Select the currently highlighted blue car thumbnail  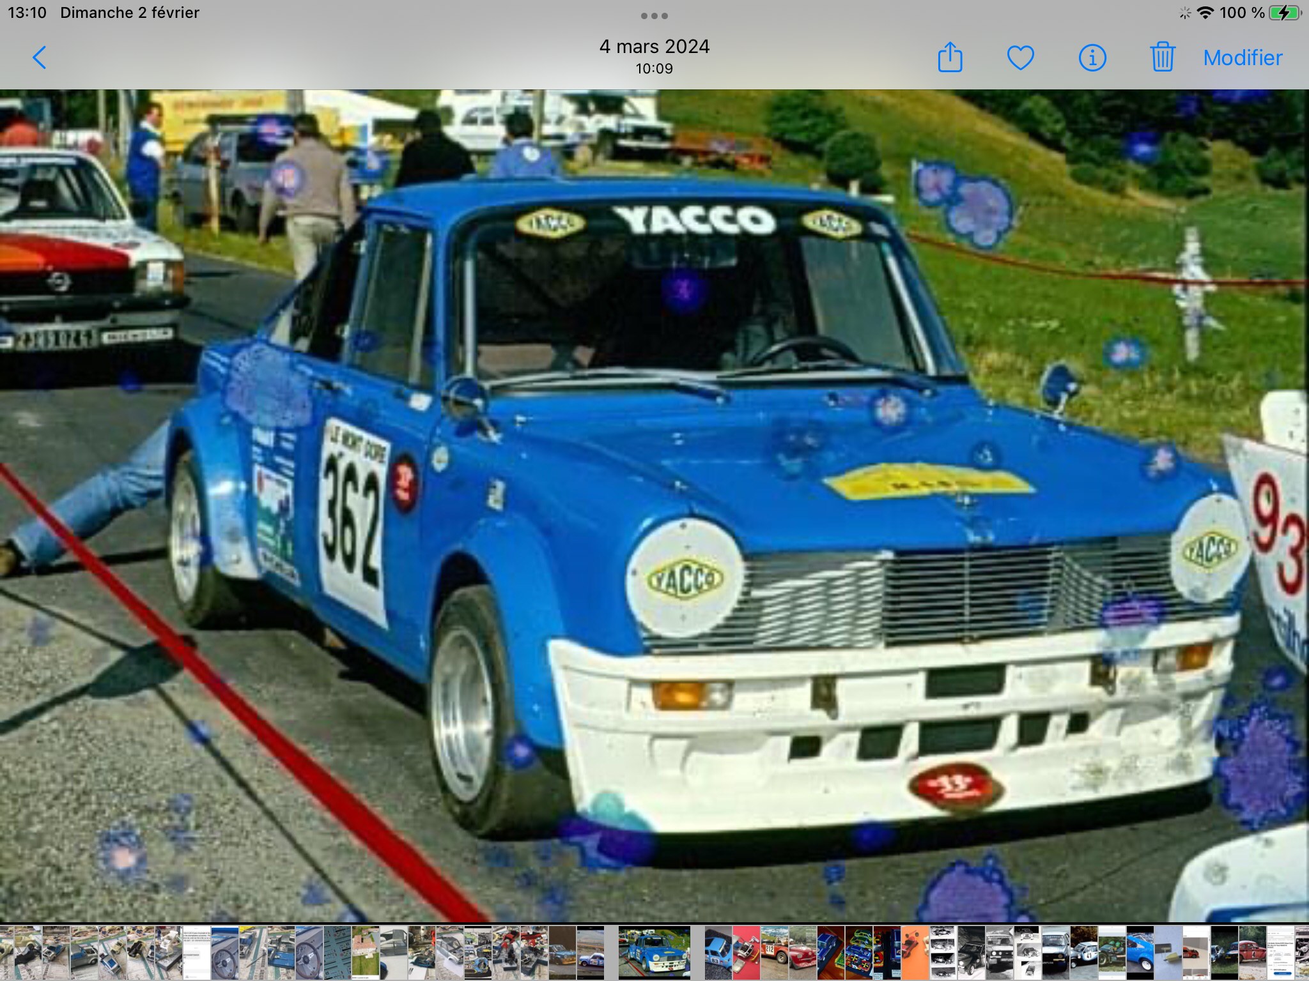[654, 952]
